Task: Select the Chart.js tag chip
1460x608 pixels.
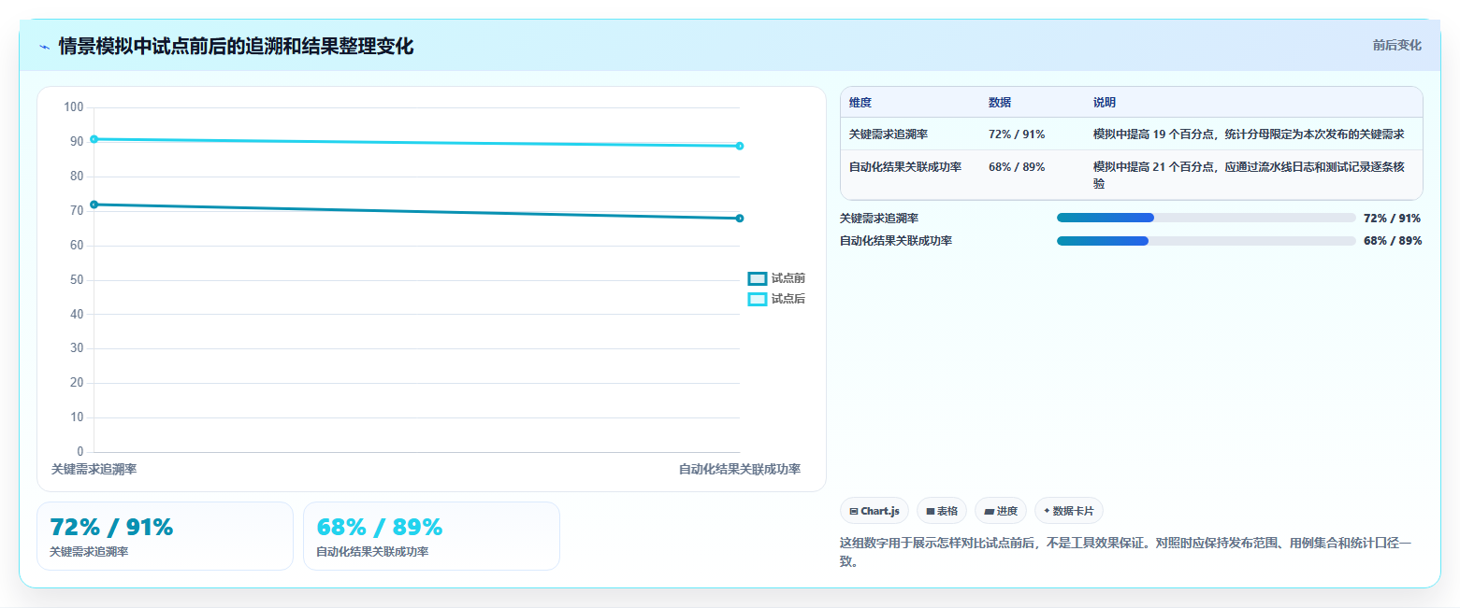Action: coord(875,511)
